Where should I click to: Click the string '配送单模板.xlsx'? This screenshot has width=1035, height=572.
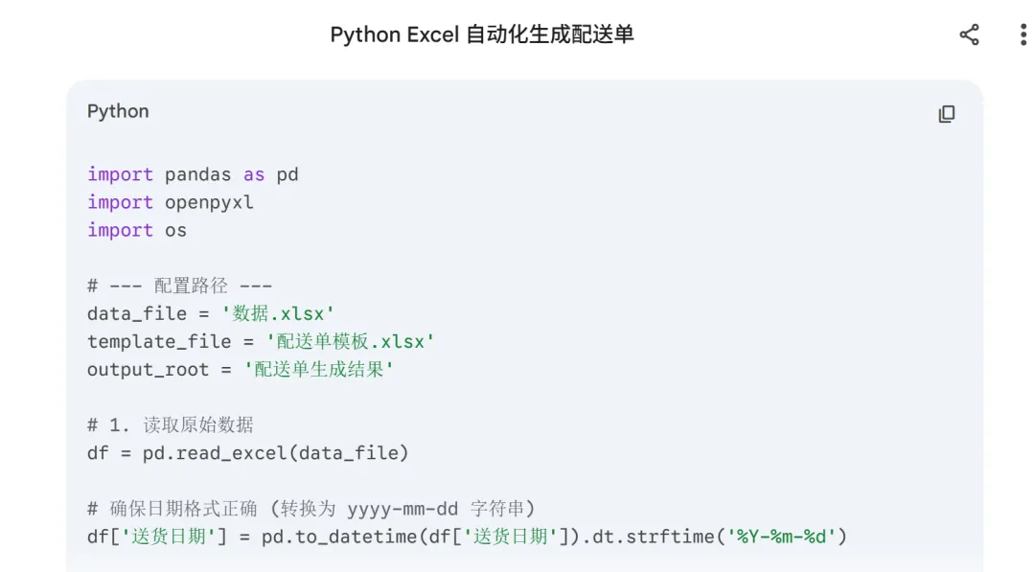point(349,341)
